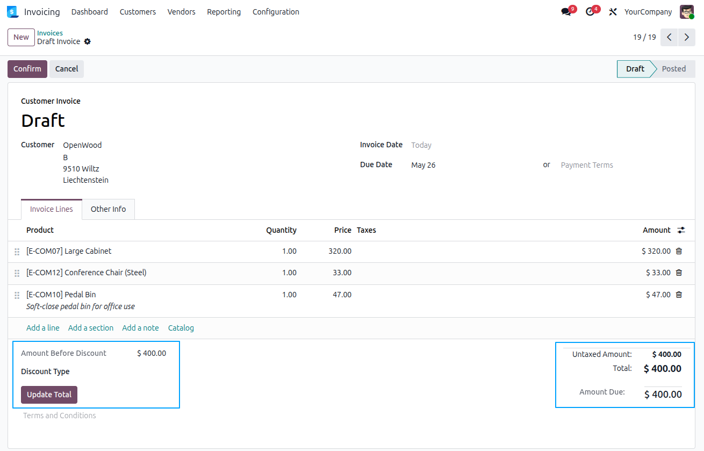The height and width of the screenshot is (451, 704).
Task: Click the $ 320.00 amount cell
Action: click(x=656, y=251)
